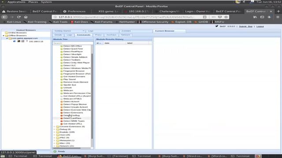Screen dimensions: 282x158
Task: Open the Getting Started tab
Action: [69, 31]
